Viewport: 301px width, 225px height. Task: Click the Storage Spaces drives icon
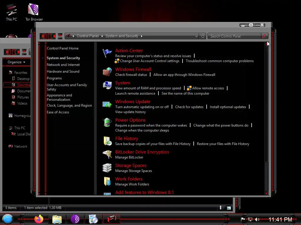(107, 168)
